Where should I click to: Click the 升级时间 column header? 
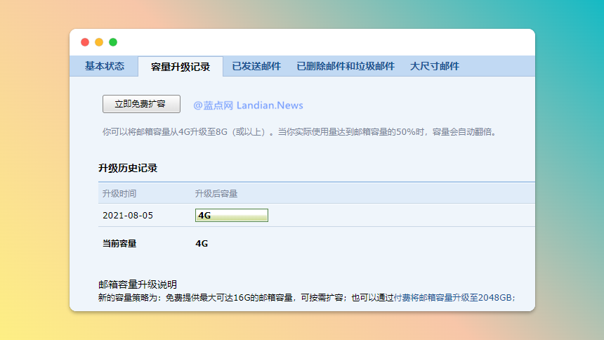[119, 193]
